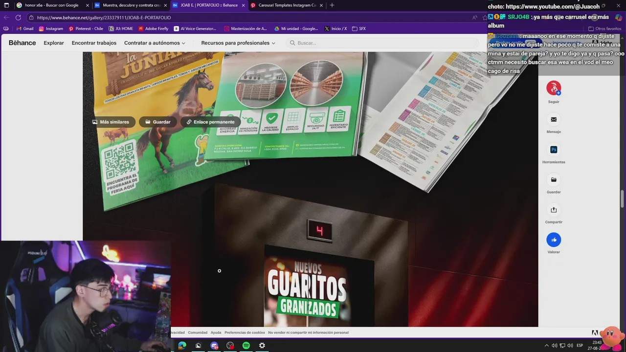Viewport: 626px width, 352px height.
Task: Expand Contratar a autónomos dropdown
Action: click(155, 43)
